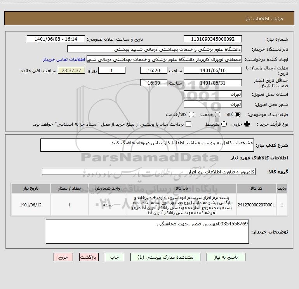Click the unit cell بسته
The width and height of the screenshot is (299, 289).
(x=108, y=205)
